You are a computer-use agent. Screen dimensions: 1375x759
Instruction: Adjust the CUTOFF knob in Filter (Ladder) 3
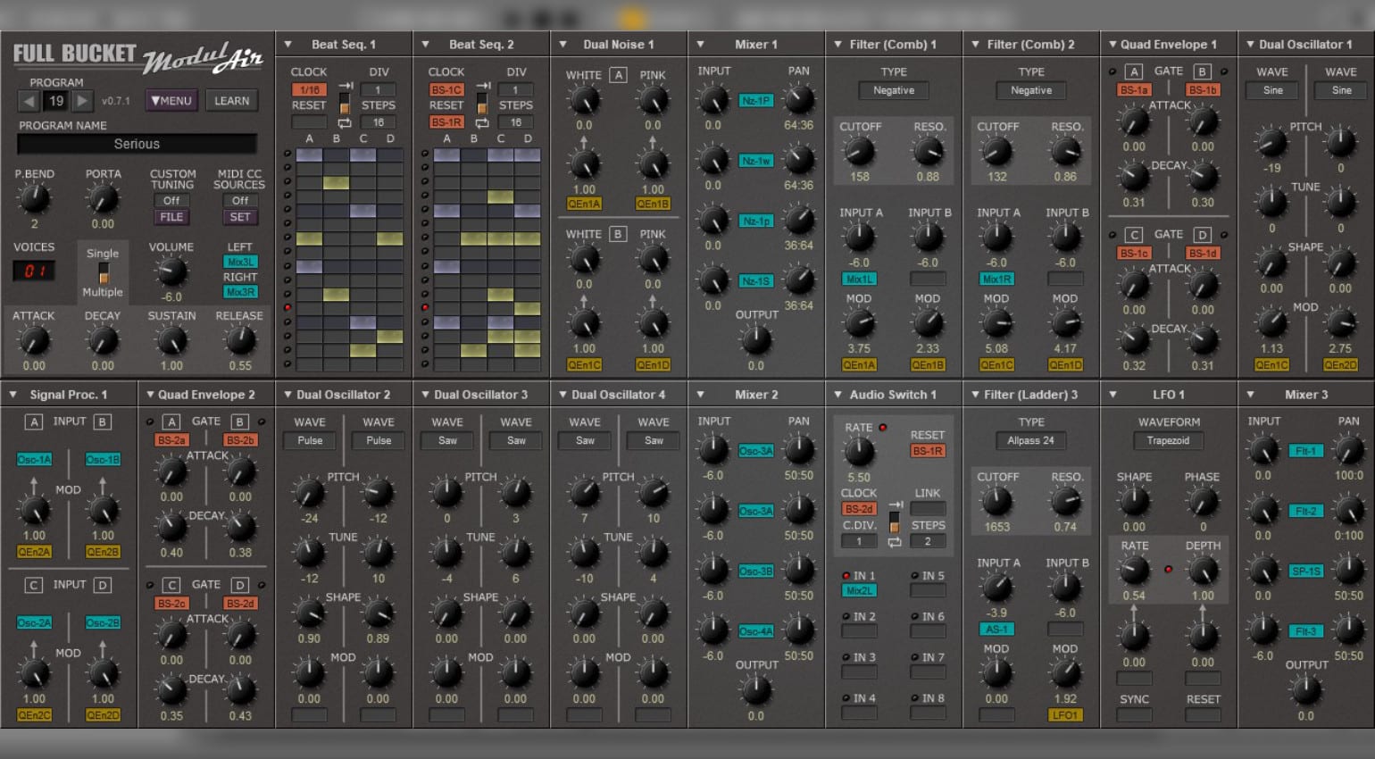point(996,501)
